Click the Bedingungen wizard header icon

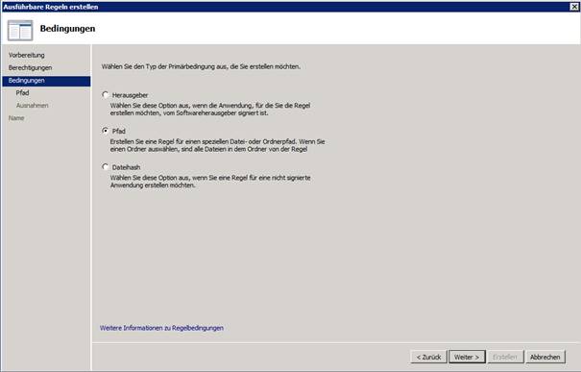click(20, 30)
